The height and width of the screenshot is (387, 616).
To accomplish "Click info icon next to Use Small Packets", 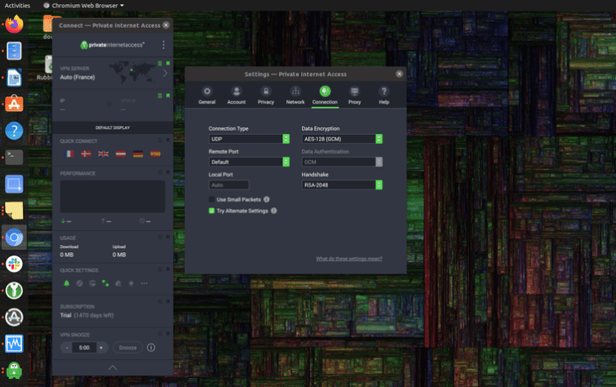I will point(267,199).
